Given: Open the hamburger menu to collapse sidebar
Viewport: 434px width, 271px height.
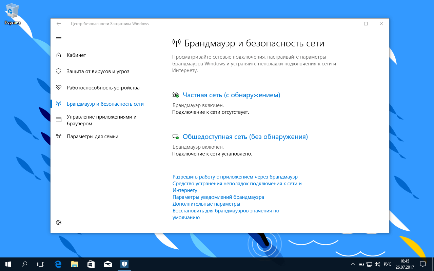Looking at the screenshot, I should click(59, 37).
